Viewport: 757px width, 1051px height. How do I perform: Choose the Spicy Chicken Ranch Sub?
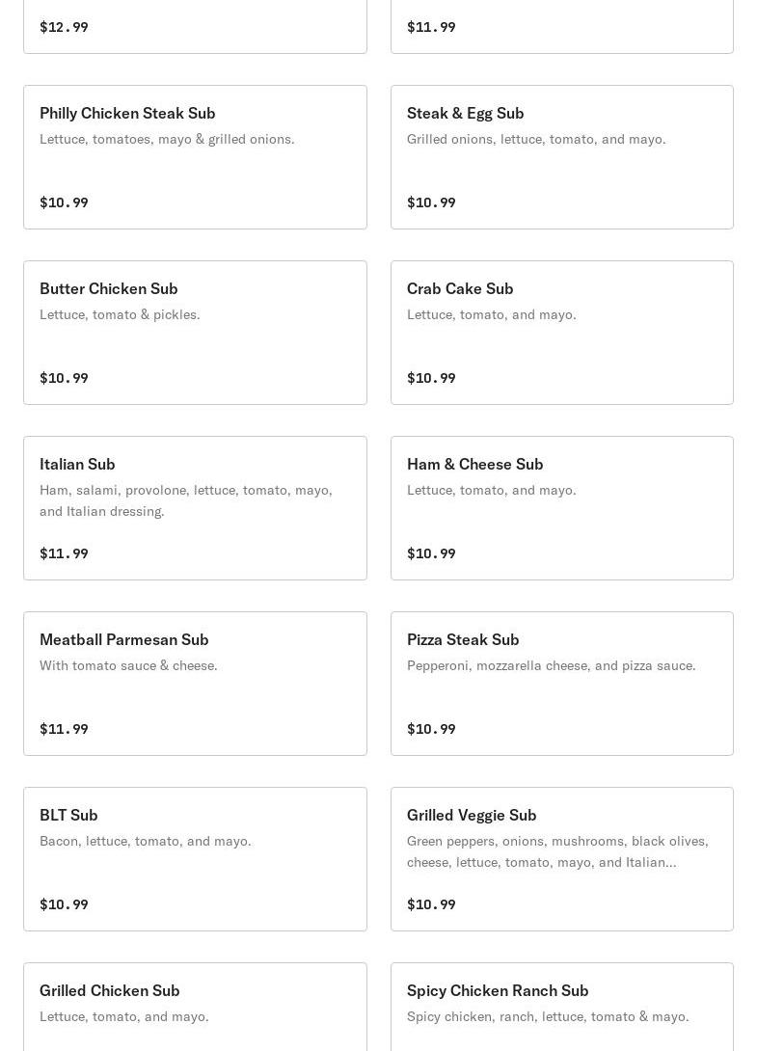[x=498, y=990]
